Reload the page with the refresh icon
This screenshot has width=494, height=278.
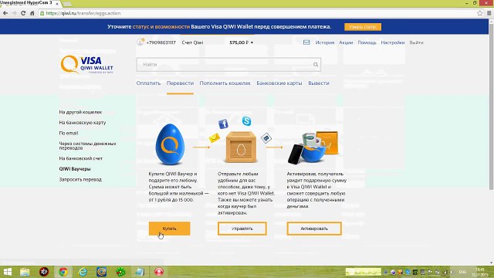tap(23, 13)
